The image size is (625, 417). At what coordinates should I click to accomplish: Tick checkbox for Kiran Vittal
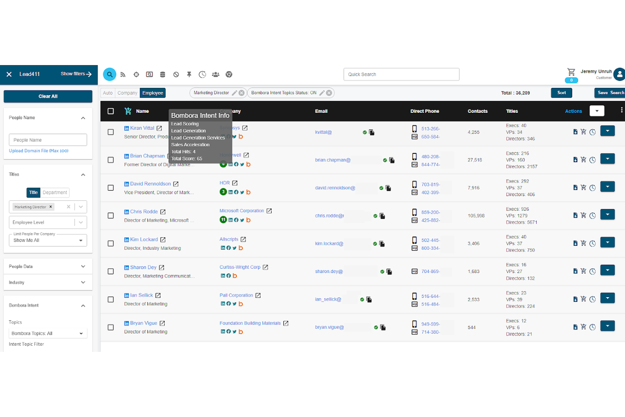pyautogui.click(x=111, y=132)
